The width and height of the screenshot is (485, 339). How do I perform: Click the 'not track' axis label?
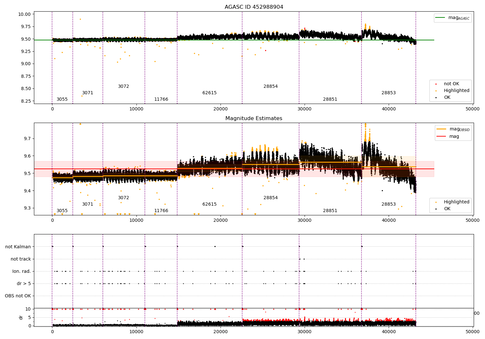coord(21,259)
